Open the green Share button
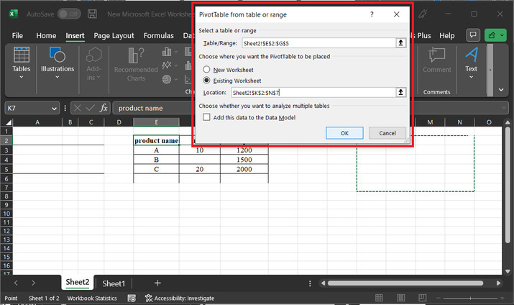This screenshot has width=514, height=305. 495,35
